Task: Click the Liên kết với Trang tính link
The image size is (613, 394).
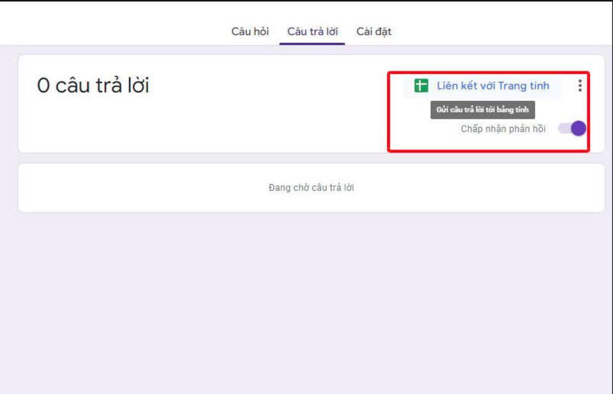Action: pyautogui.click(x=492, y=86)
